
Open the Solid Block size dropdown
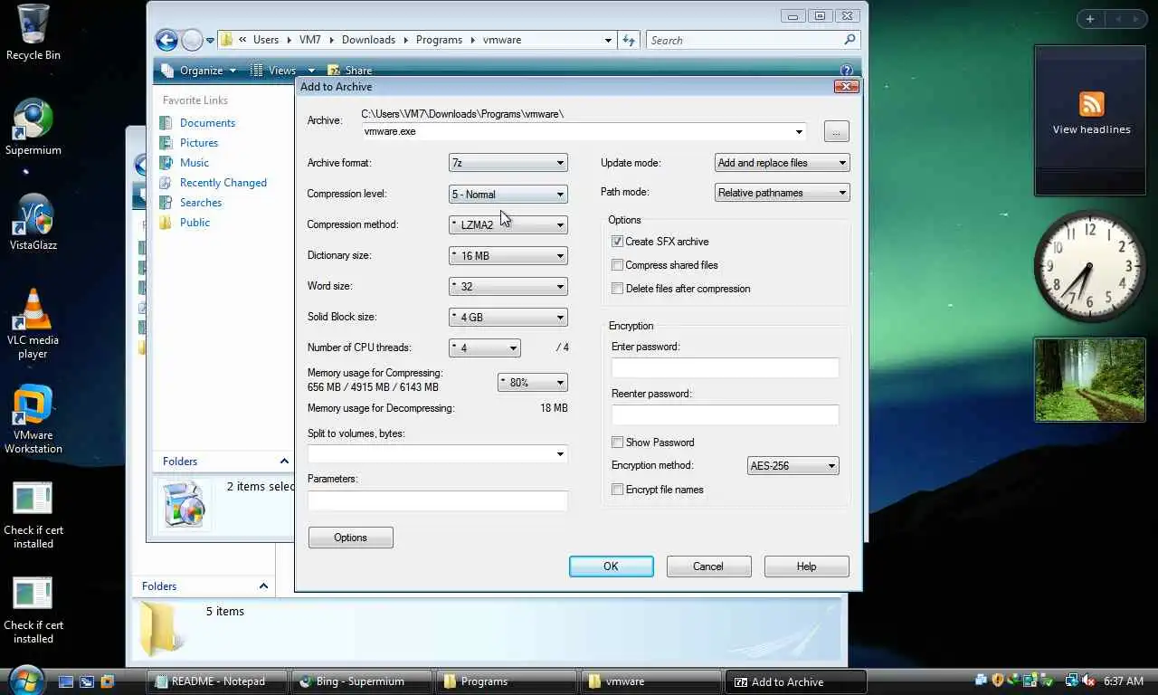point(508,317)
